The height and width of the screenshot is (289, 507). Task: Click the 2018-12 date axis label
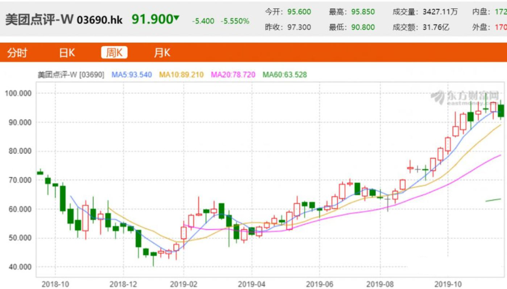point(123,284)
